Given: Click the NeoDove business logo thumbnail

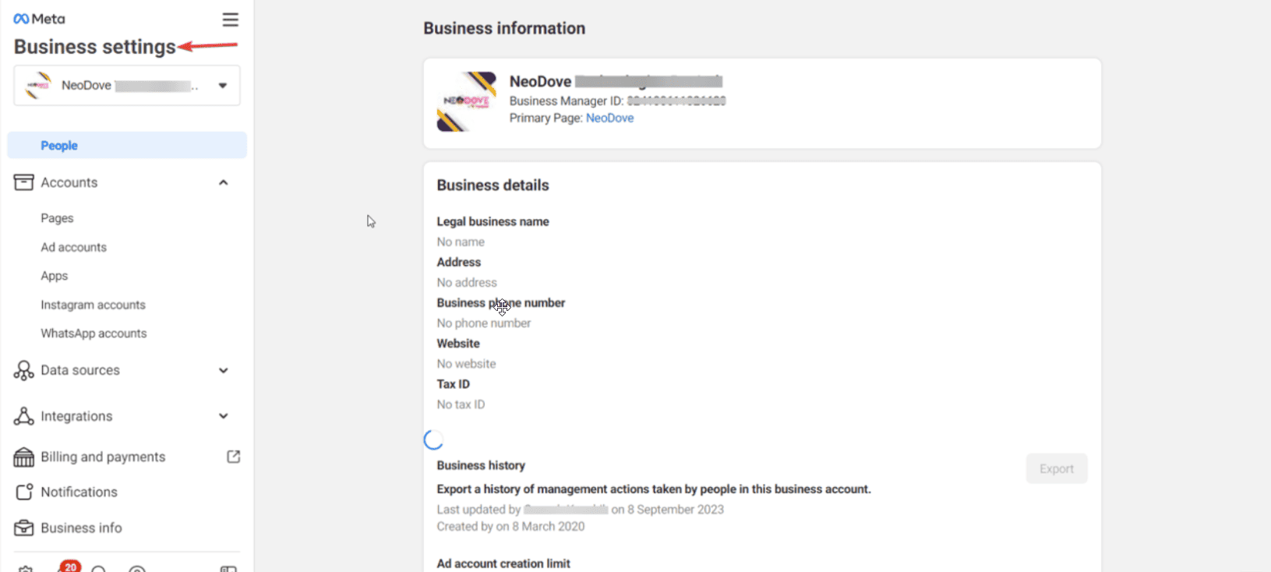Looking at the screenshot, I should [466, 102].
